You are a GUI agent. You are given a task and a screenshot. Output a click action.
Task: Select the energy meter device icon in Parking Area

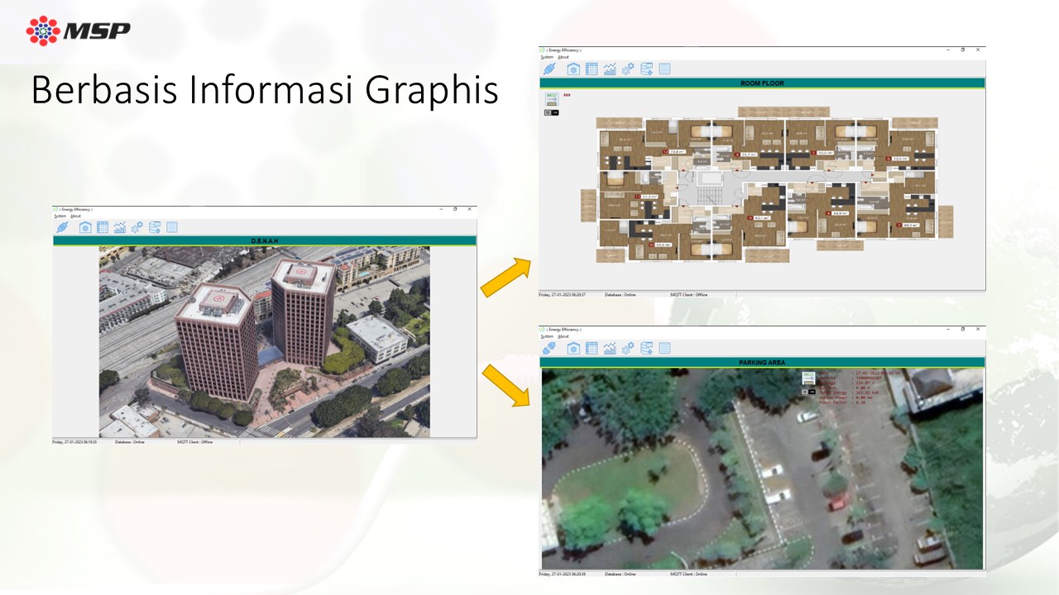pyautogui.click(x=809, y=378)
